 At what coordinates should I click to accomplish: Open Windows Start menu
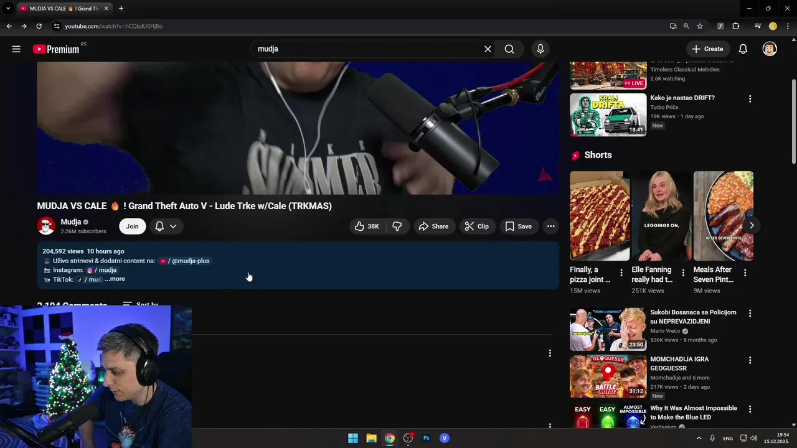(x=353, y=438)
